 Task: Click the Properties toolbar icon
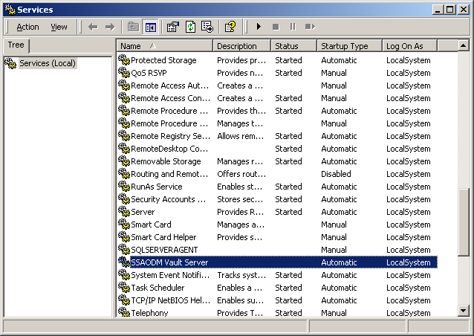(173, 27)
